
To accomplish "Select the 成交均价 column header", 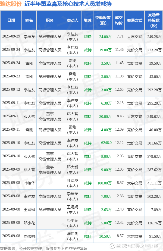I will (119, 20).
